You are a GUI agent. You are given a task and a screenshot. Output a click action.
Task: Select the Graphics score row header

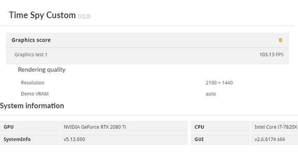147,40
